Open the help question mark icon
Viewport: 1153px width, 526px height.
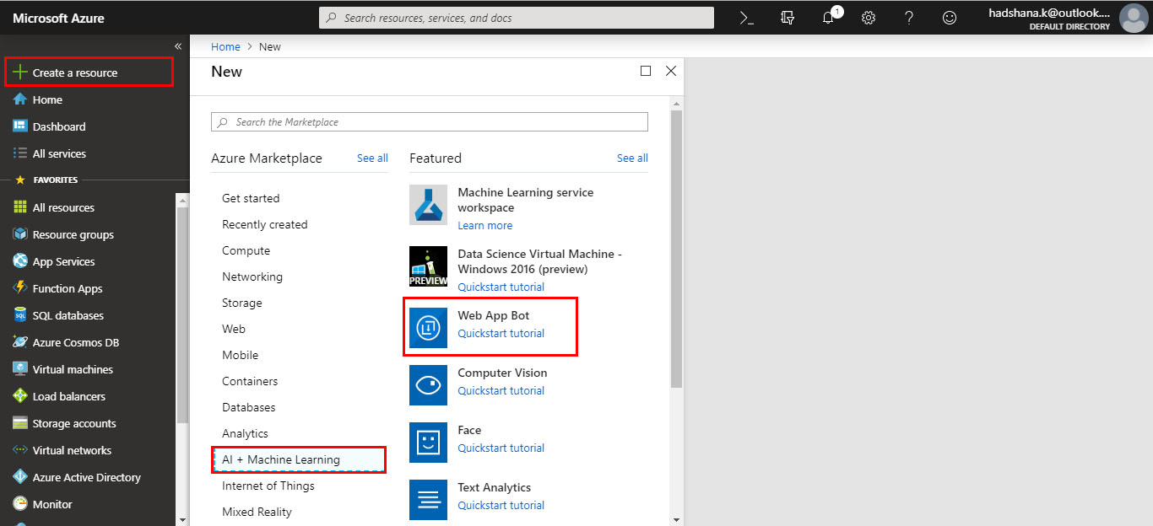coord(908,18)
